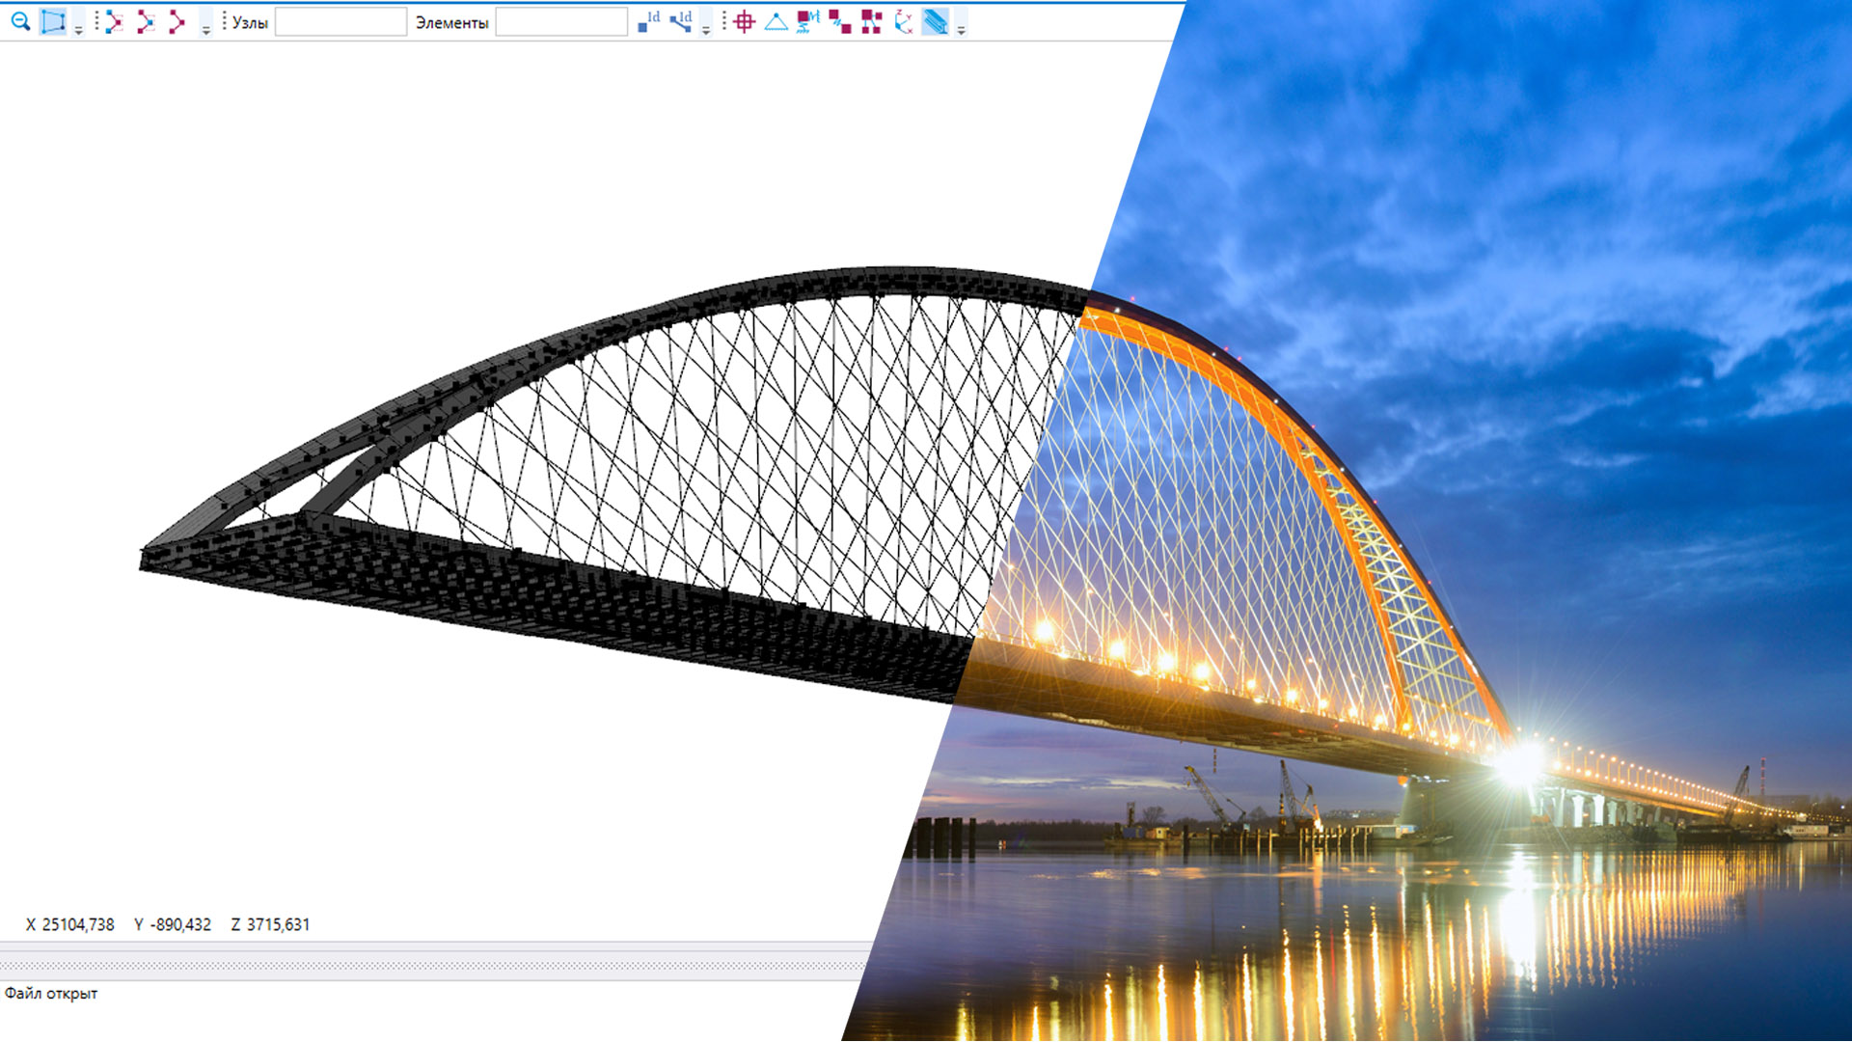Image resolution: width=1852 pixels, height=1042 pixels.
Task: Toggle the rectangular selection frame tool
Action: pos(53,21)
